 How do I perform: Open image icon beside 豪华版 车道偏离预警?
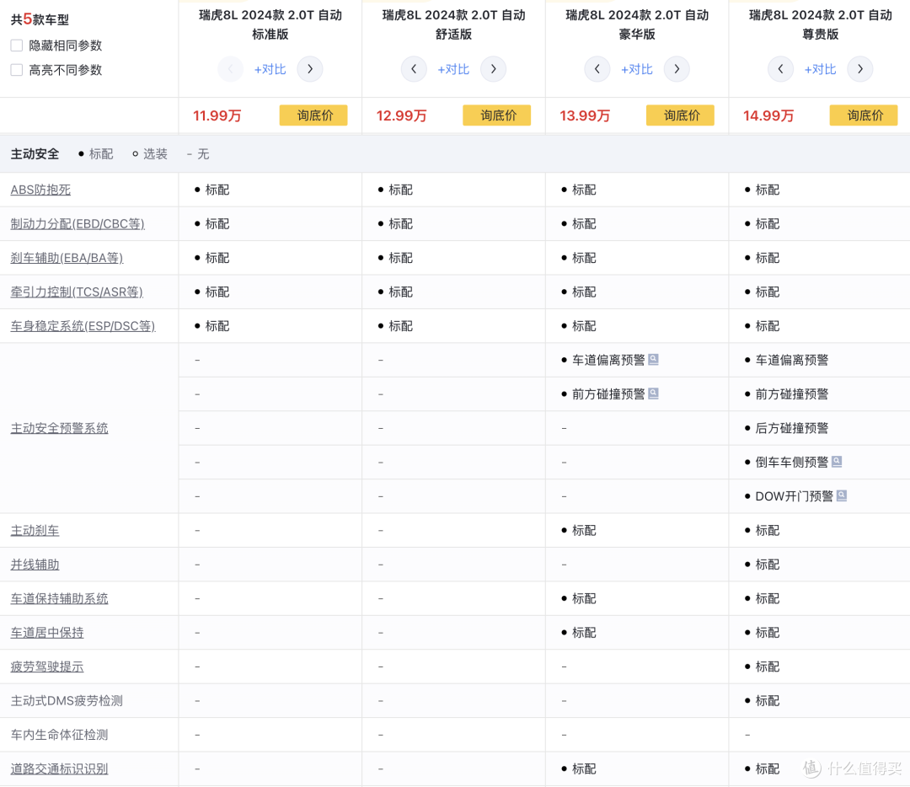654,359
